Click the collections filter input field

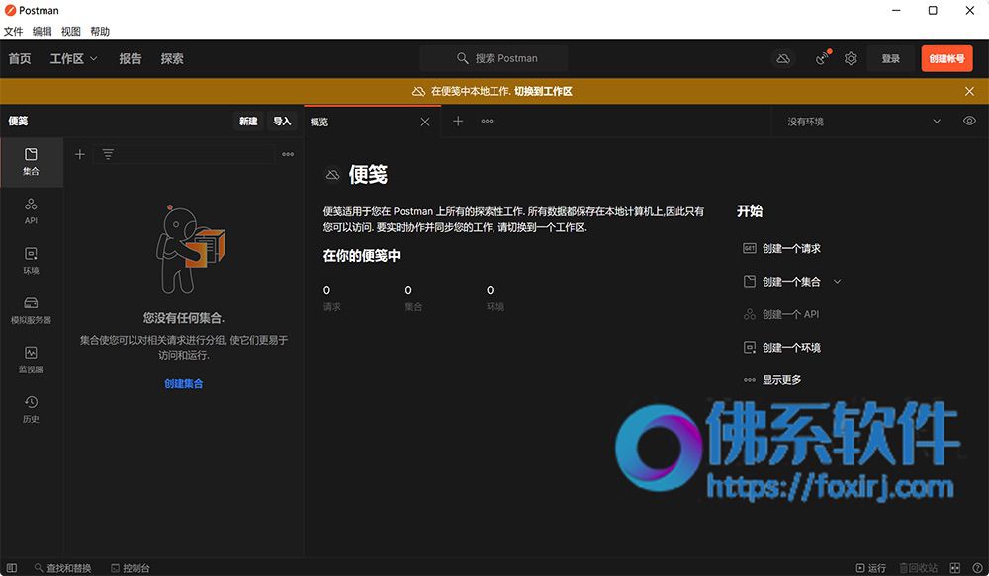pyautogui.click(x=184, y=154)
